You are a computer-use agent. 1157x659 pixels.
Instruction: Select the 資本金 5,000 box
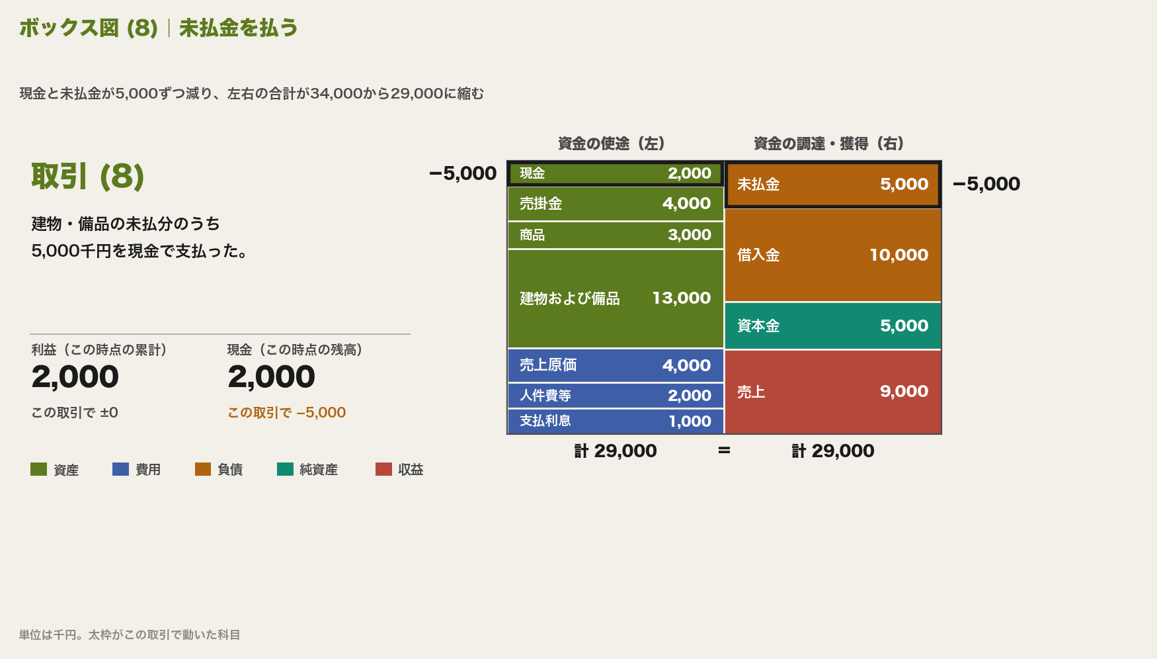pyautogui.click(x=833, y=326)
